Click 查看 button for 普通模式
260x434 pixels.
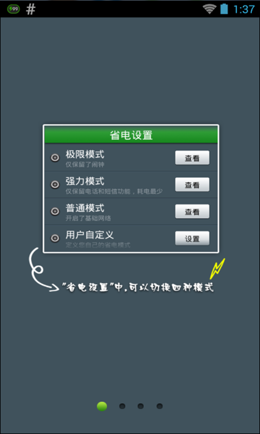coord(192,212)
